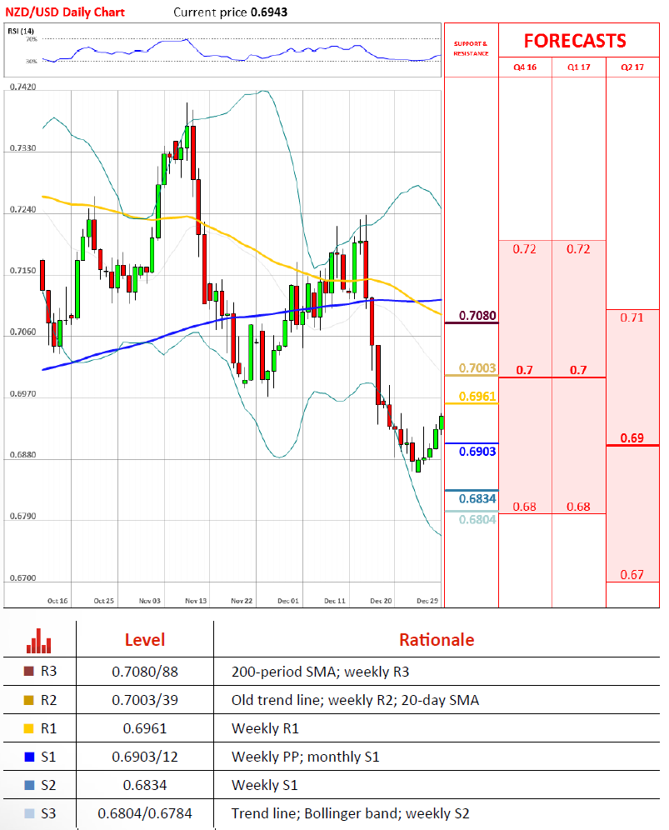Click the 0.6961 level cell in table

tap(145, 729)
